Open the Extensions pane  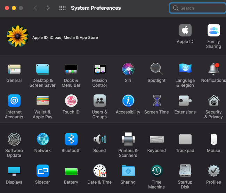(185, 101)
